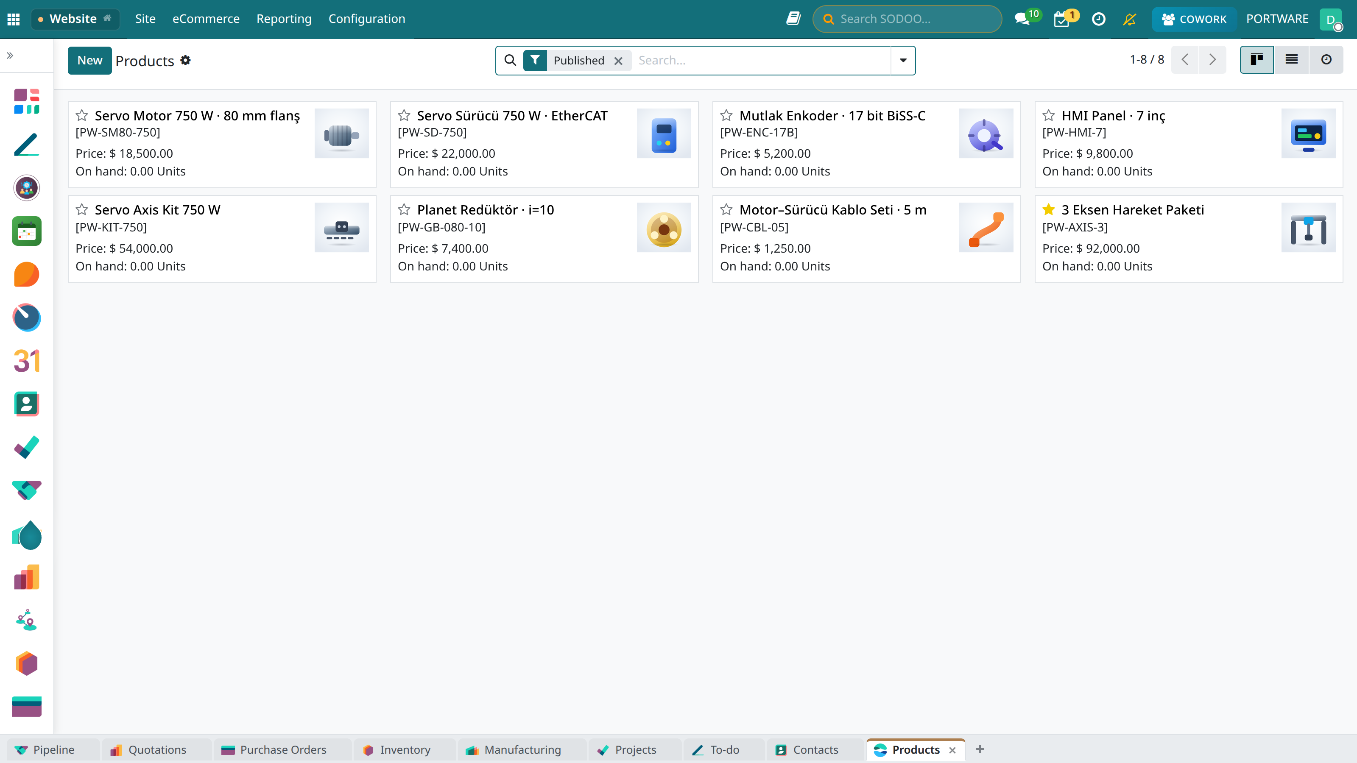Switch to the Inventory bottom tab
The image size is (1357, 763).
tap(405, 750)
